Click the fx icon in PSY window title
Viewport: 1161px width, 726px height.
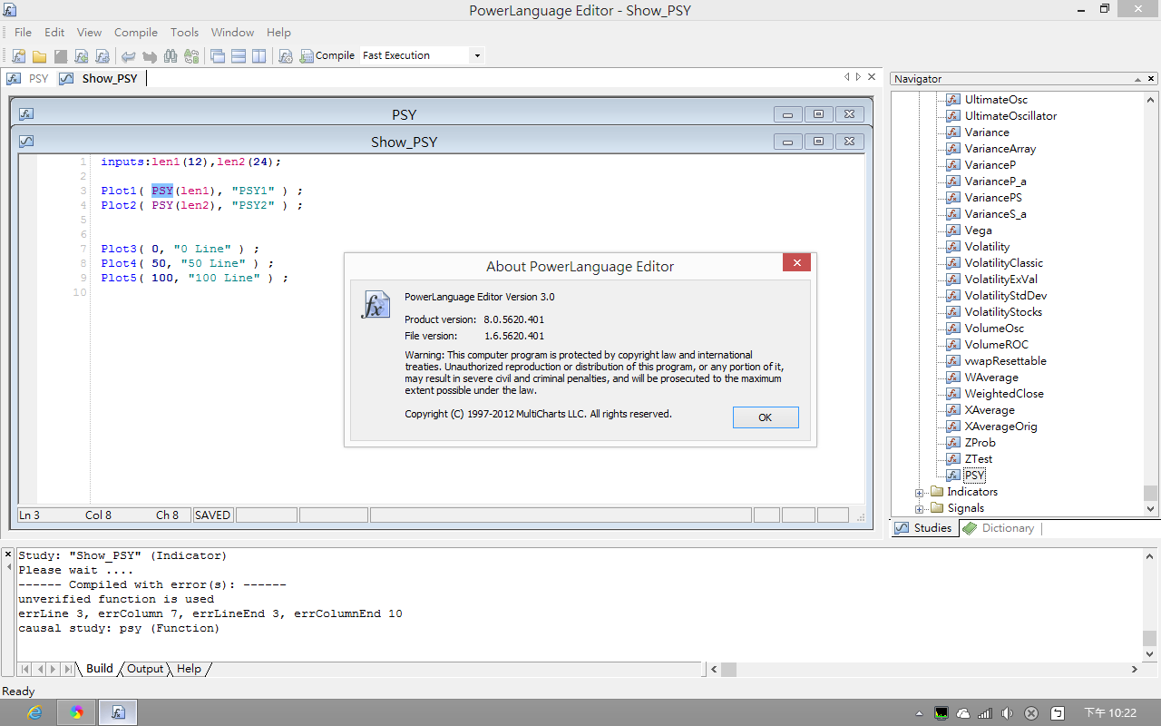26,114
